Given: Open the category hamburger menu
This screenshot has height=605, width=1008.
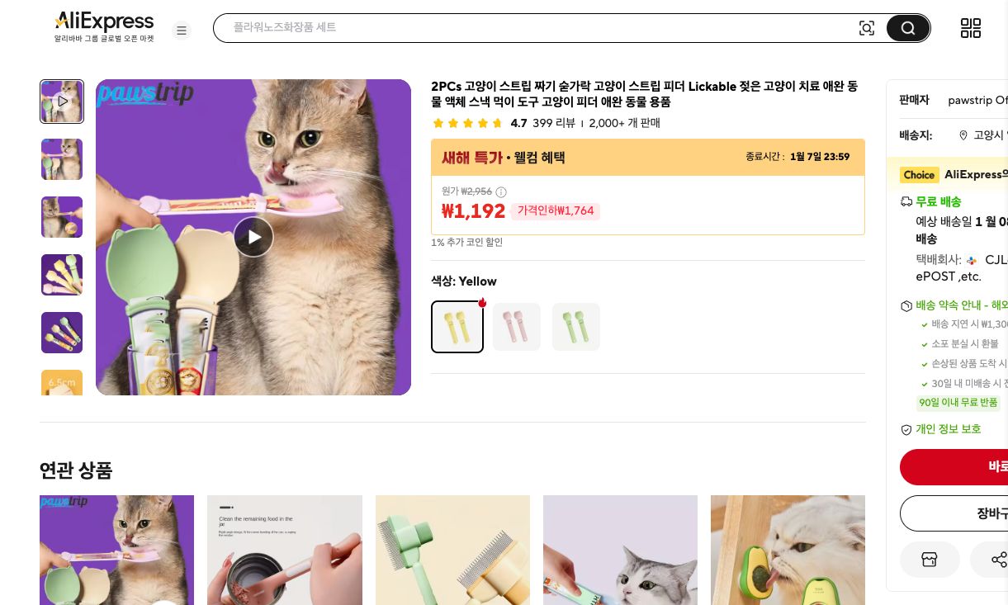Looking at the screenshot, I should [x=182, y=31].
